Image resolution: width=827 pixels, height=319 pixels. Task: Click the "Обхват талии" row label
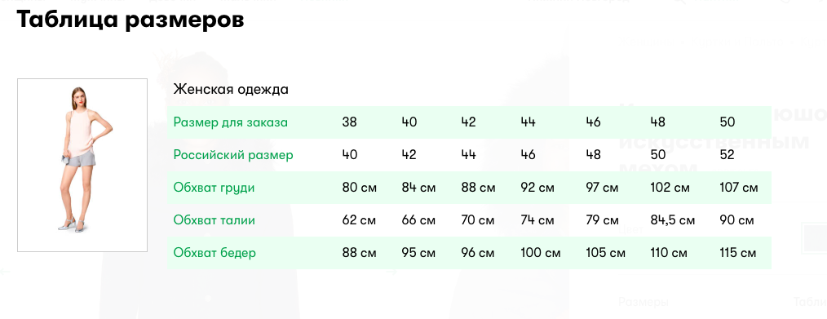point(214,219)
